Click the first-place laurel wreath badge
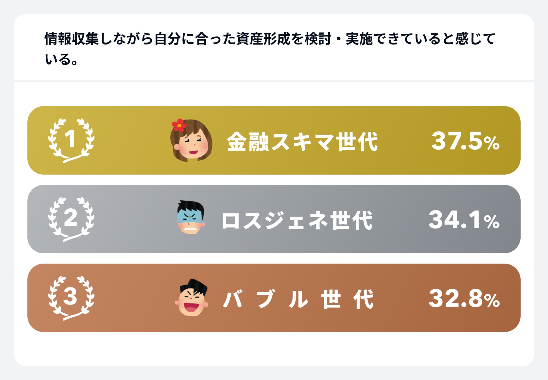The width and height of the screenshot is (548, 380). pyautogui.click(x=71, y=140)
